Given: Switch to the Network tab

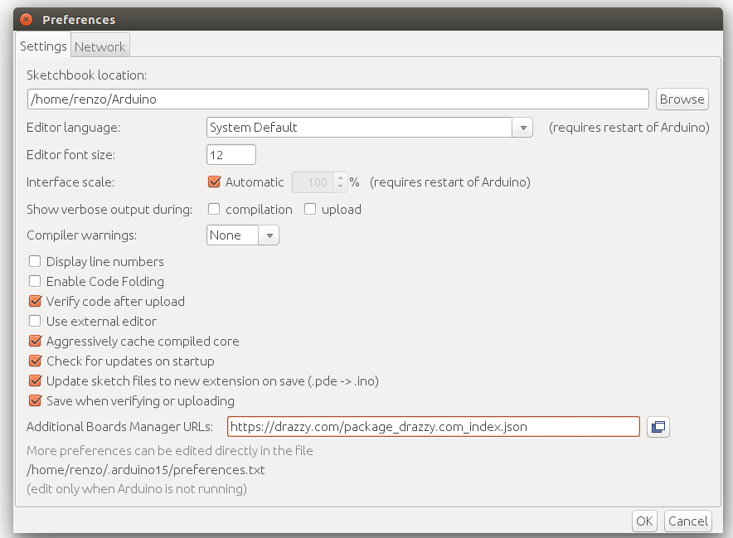Looking at the screenshot, I should click(100, 46).
